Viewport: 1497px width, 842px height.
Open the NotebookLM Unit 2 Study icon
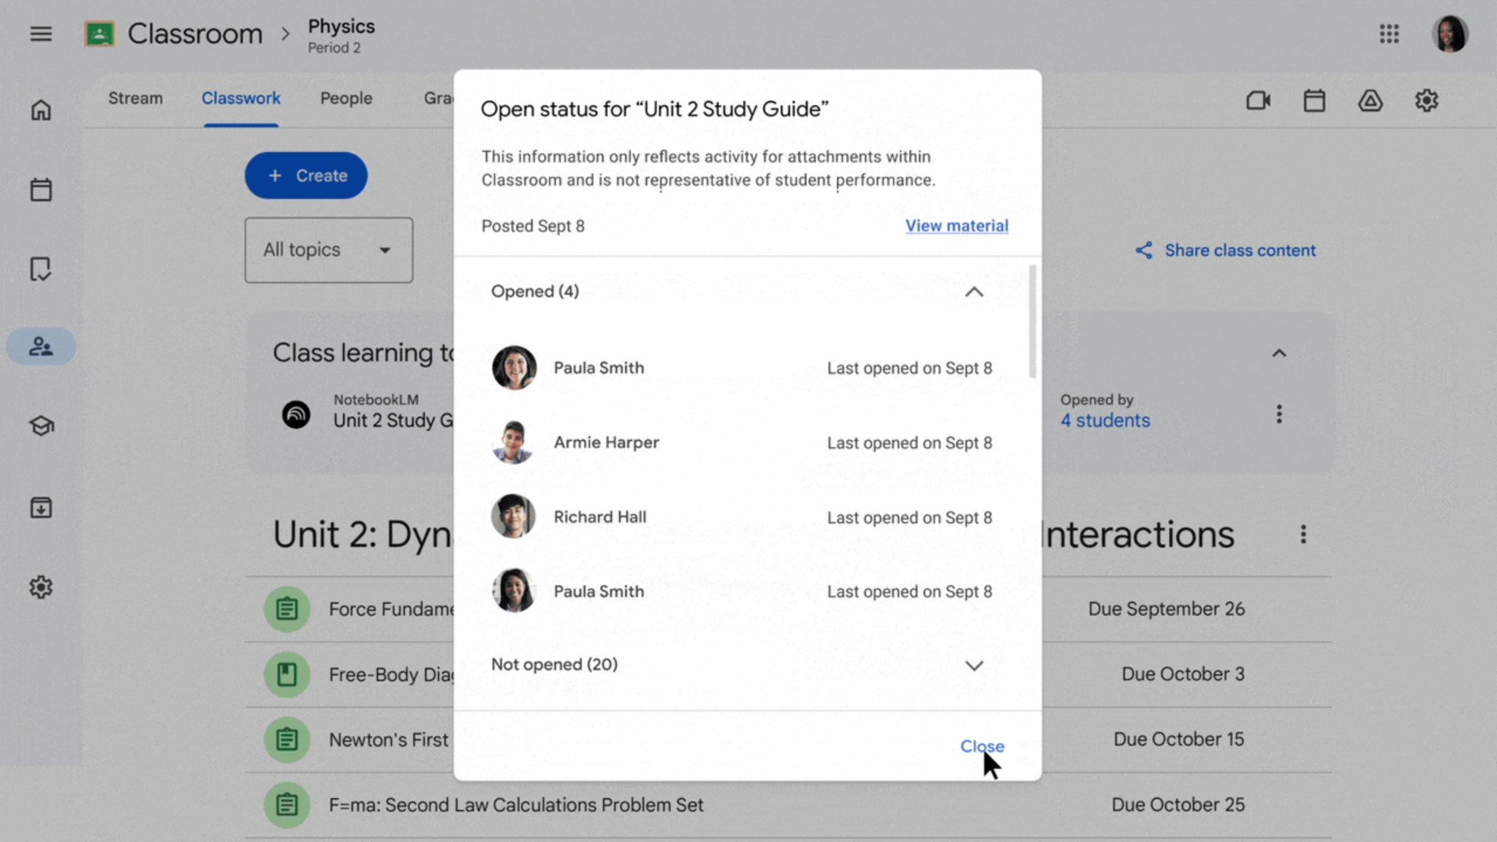point(296,414)
